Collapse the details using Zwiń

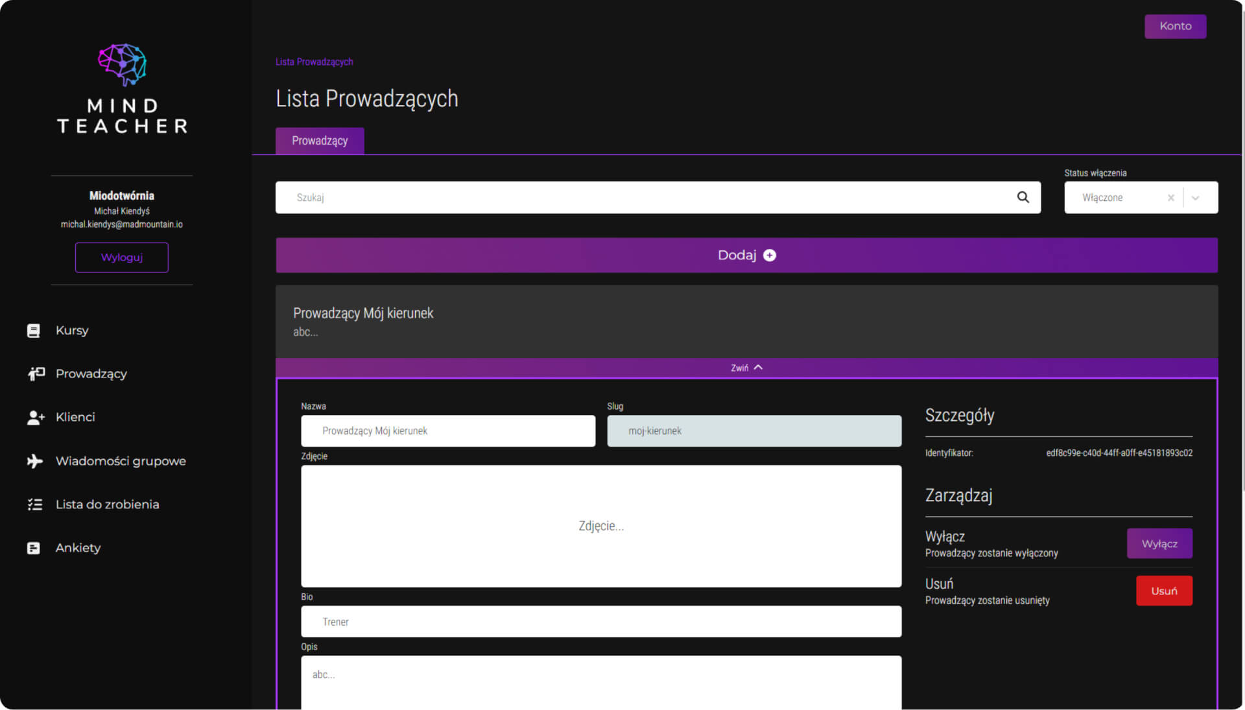[x=746, y=368]
